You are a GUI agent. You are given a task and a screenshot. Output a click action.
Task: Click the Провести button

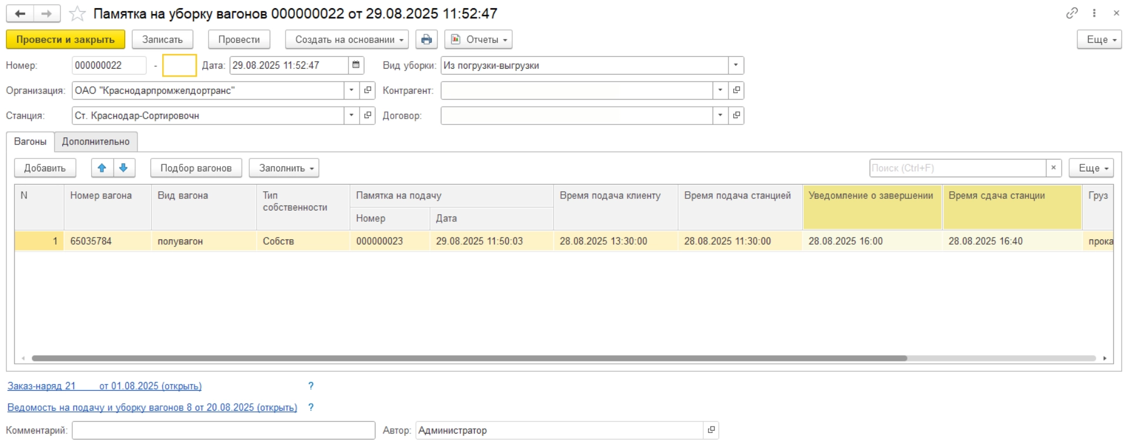pyautogui.click(x=239, y=39)
